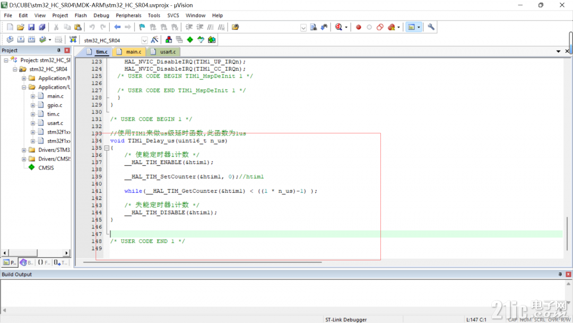The width and height of the screenshot is (573, 323).
Task: Close the Project panel
Action: click(x=67, y=50)
